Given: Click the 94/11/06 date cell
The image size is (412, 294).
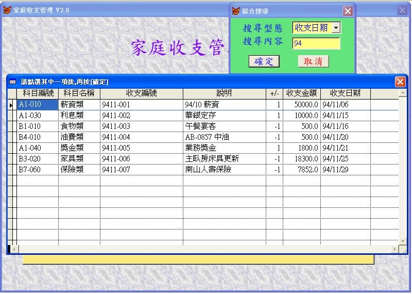Looking at the screenshot, I should (x=346, y=105).
